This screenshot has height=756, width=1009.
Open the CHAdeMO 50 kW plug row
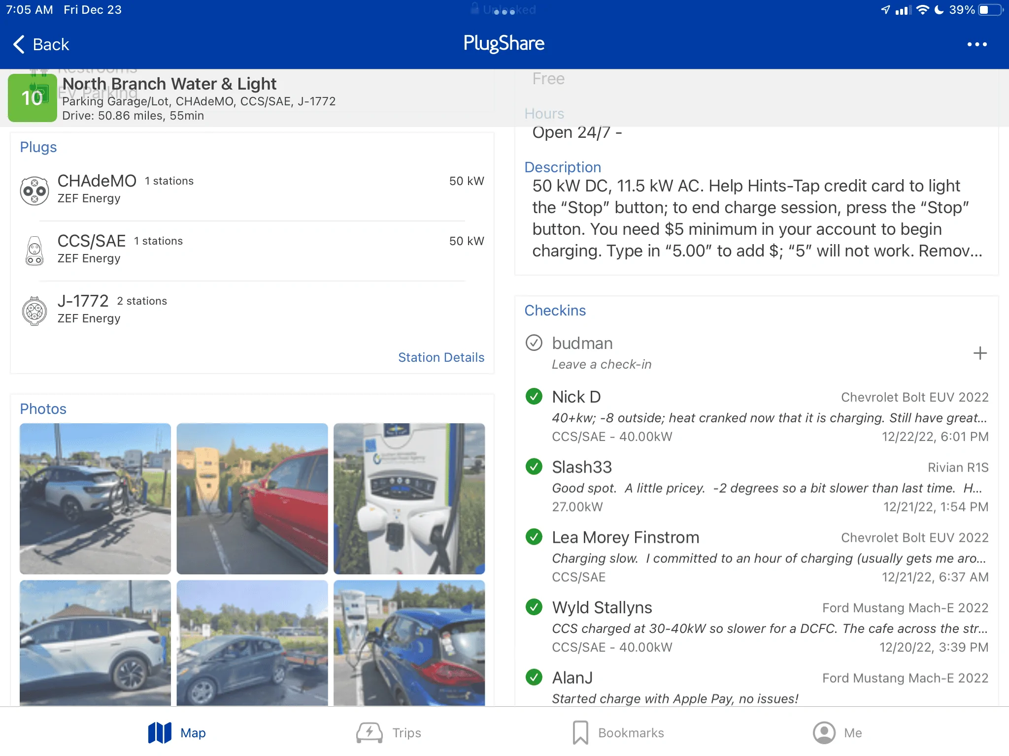252,190
